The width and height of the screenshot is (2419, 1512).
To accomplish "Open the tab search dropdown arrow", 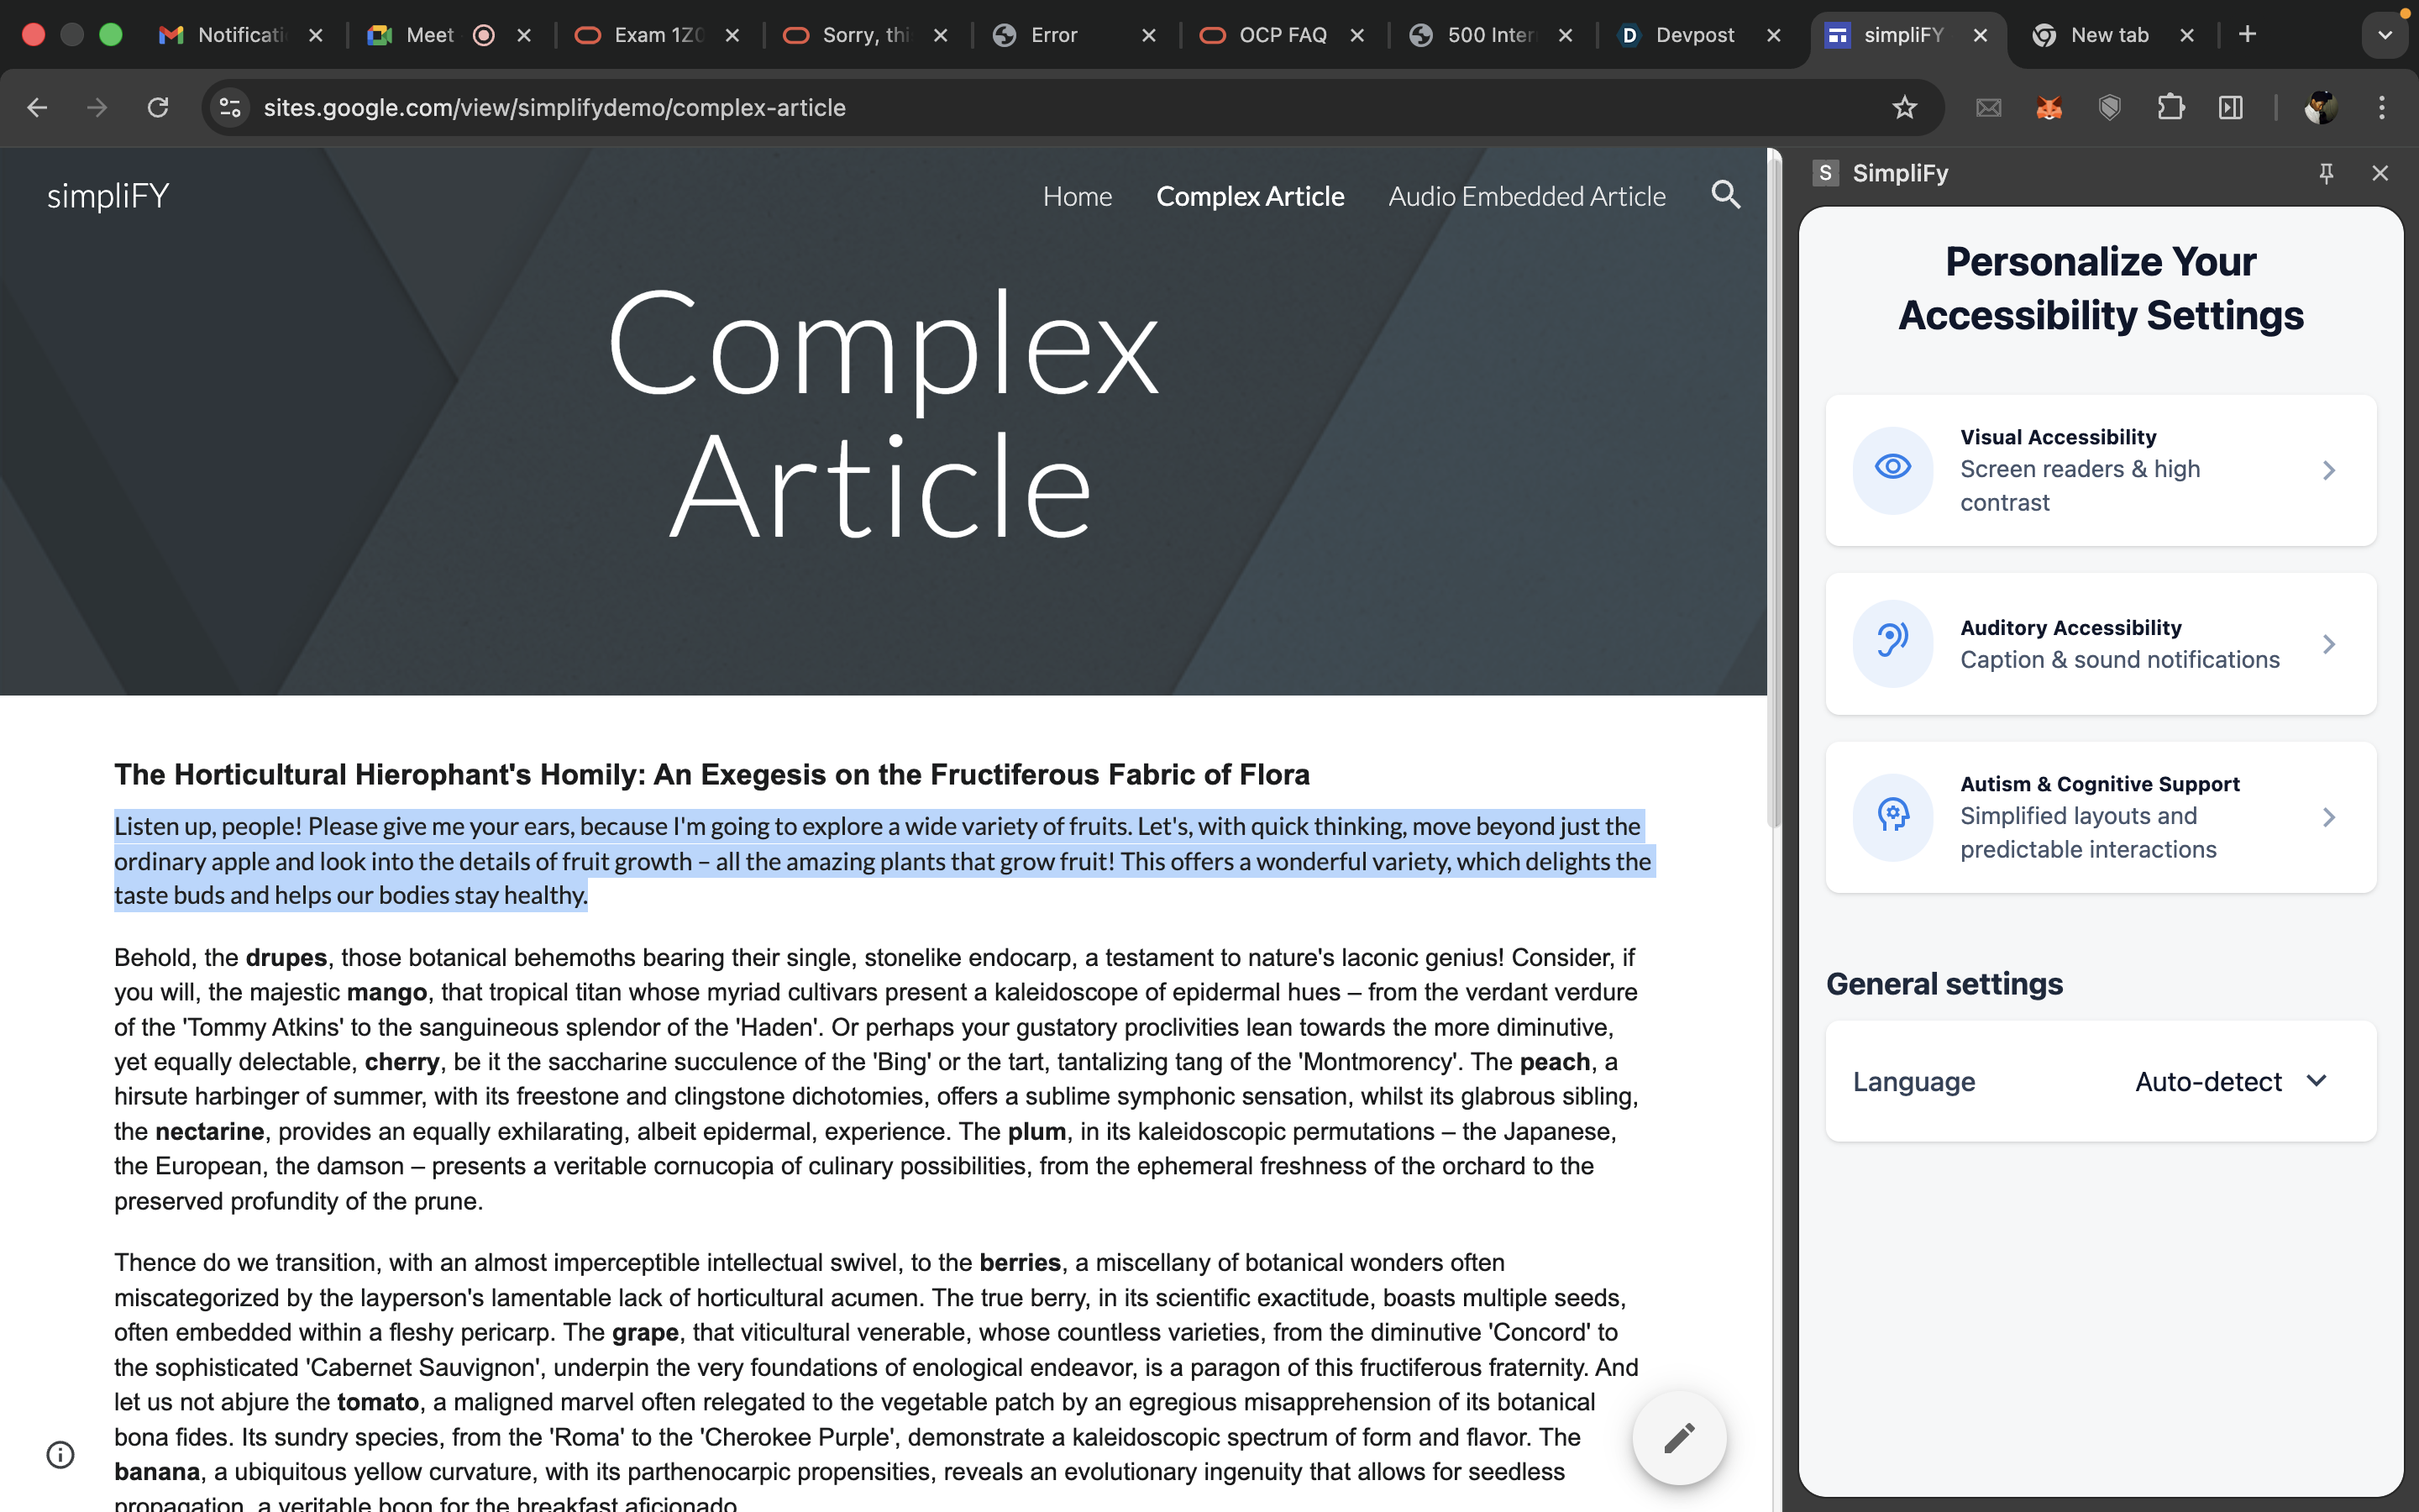I will (2384, 35).
